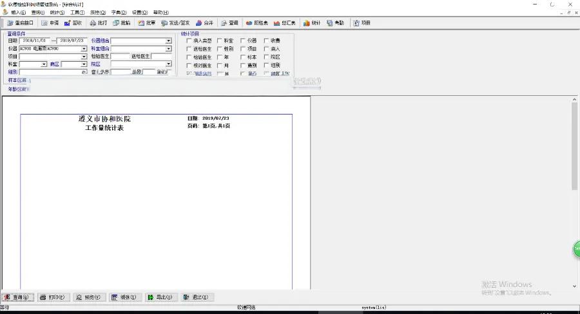Open the 科室 query dropdown
Screen dimensions: 580x314
44,64
